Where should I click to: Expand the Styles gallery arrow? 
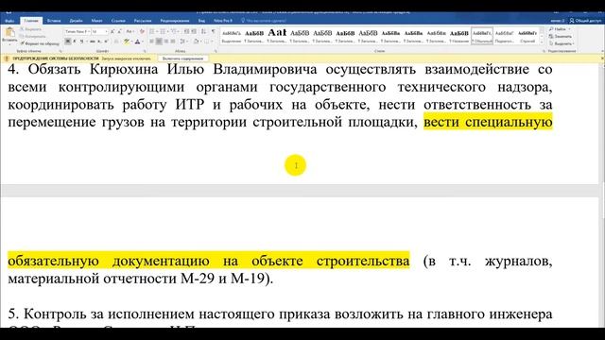pos(542,42)
